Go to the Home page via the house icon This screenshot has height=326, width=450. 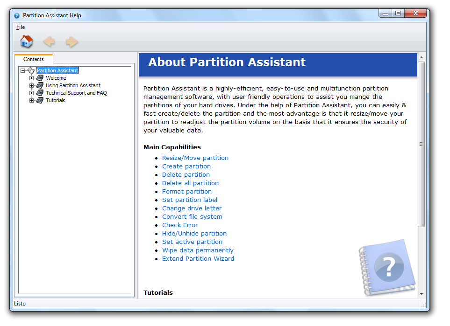(x=27, y=42)
